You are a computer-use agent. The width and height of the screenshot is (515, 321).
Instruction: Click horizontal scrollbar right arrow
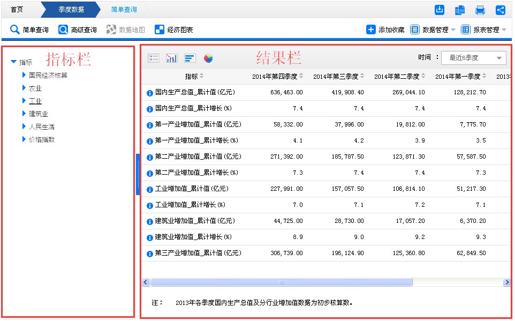click(x=507, y=282)
